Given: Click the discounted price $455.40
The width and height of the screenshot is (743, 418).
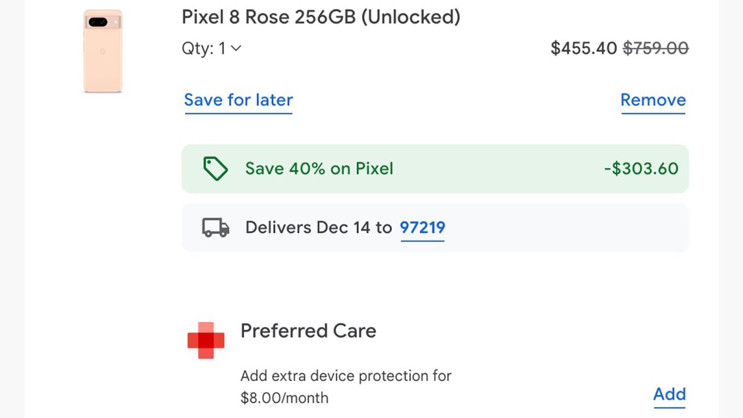Looking at the screenshot, I should (x=583, y=48).
